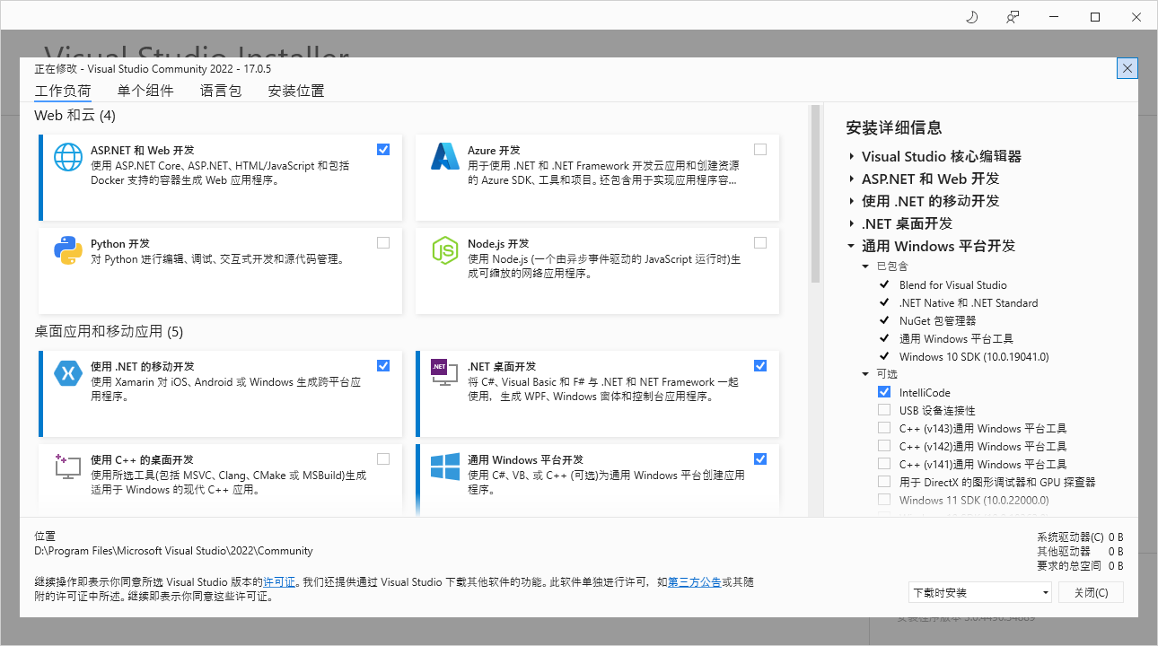Collapse the 可选 optional components section
This screenshot has height=646, width=1158.
(x=866, y=374)
